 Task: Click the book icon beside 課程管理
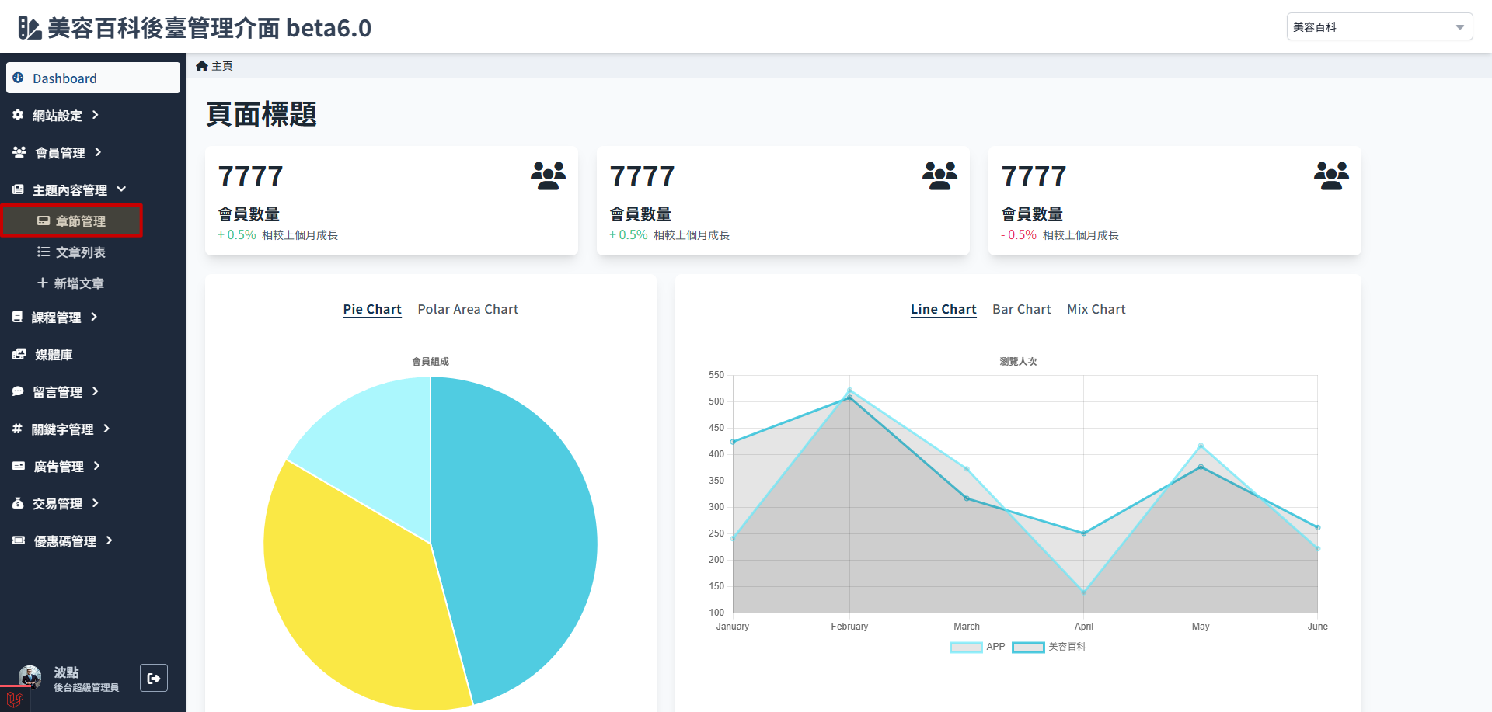coord(17,317)
